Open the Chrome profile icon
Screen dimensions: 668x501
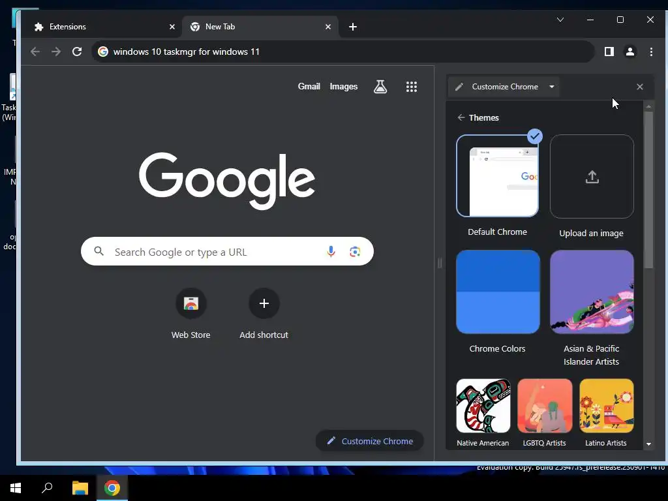pos(630,52)
